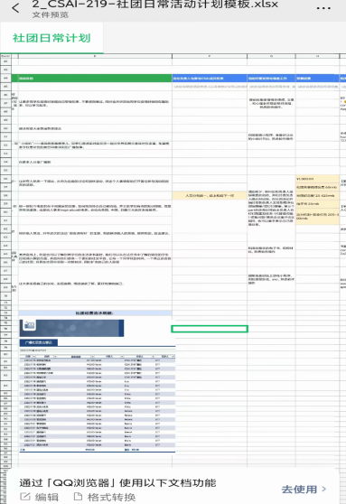
Task: Click the green-outlined selected cell
Action: (210, 329)
